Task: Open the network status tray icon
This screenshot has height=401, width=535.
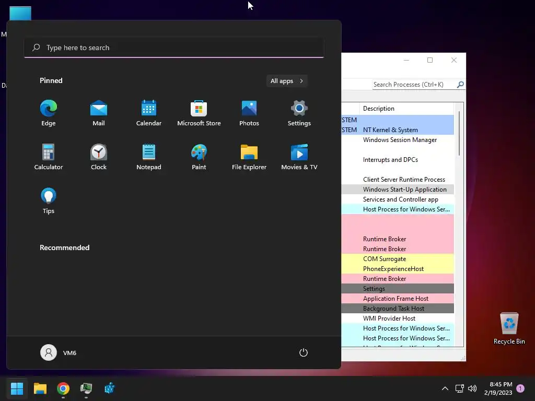Action: click(x=459, y=388)
